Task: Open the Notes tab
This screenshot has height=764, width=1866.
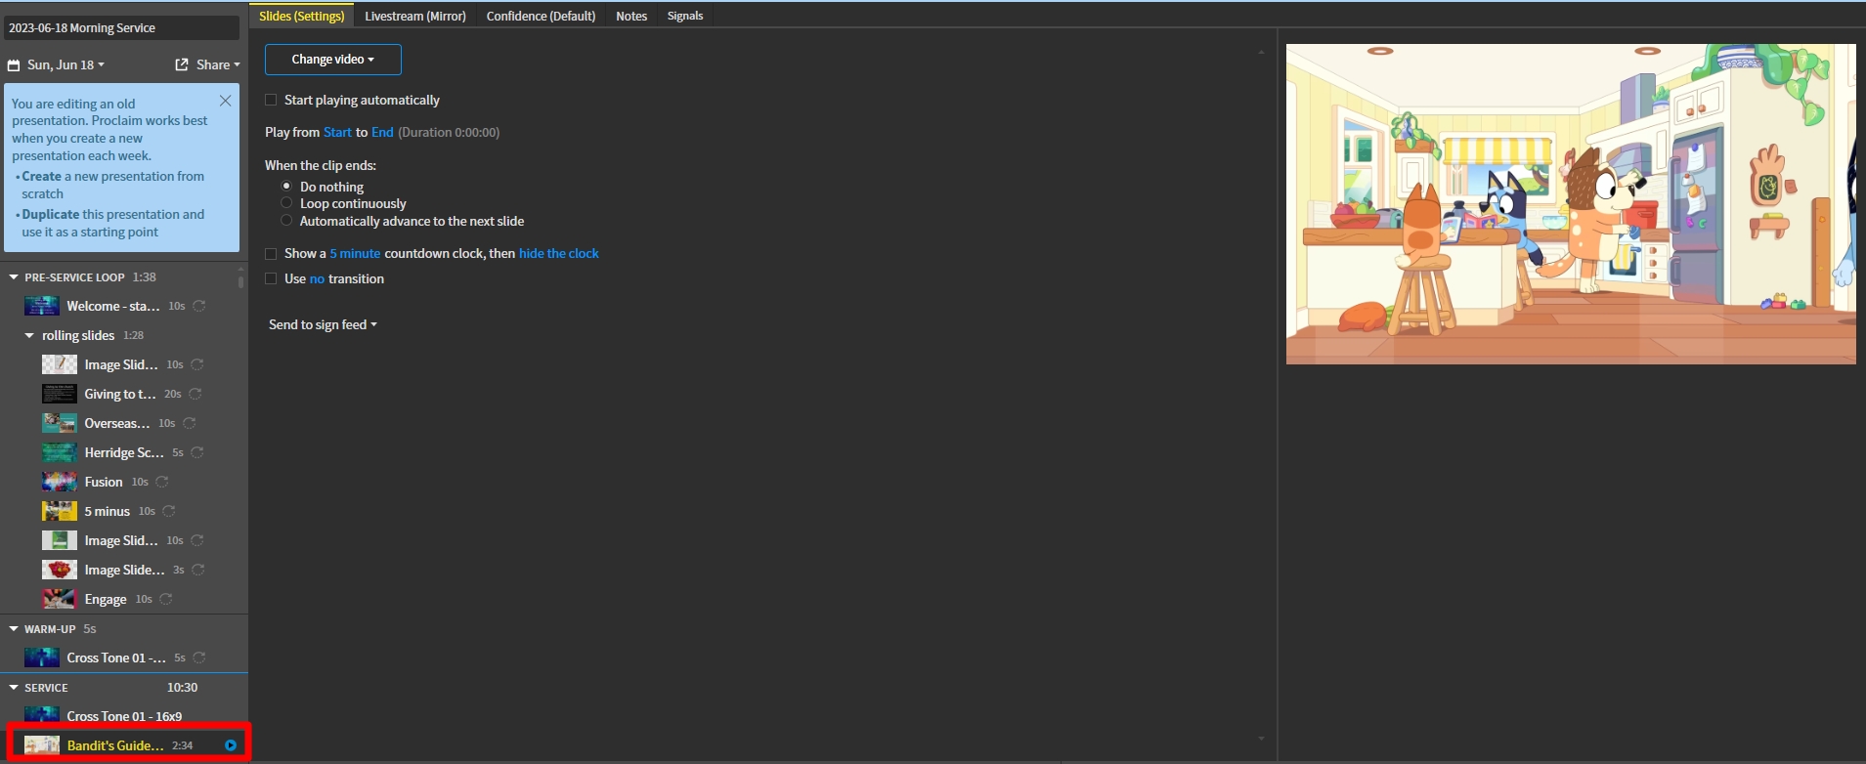Action: pos(631,16)
